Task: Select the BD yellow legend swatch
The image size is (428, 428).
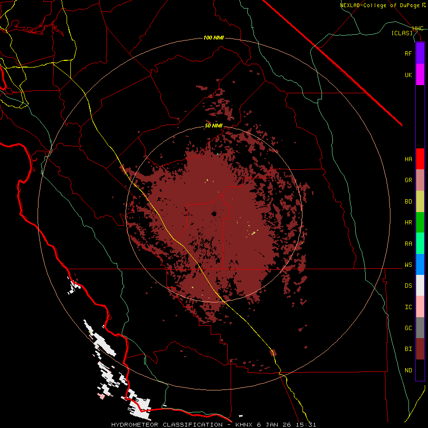Action: click(420, 201)
